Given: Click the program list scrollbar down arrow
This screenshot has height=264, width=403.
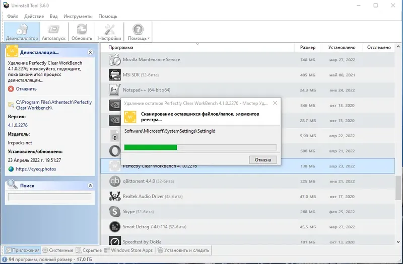Looking at the screenshot, I should coord(398,242).
